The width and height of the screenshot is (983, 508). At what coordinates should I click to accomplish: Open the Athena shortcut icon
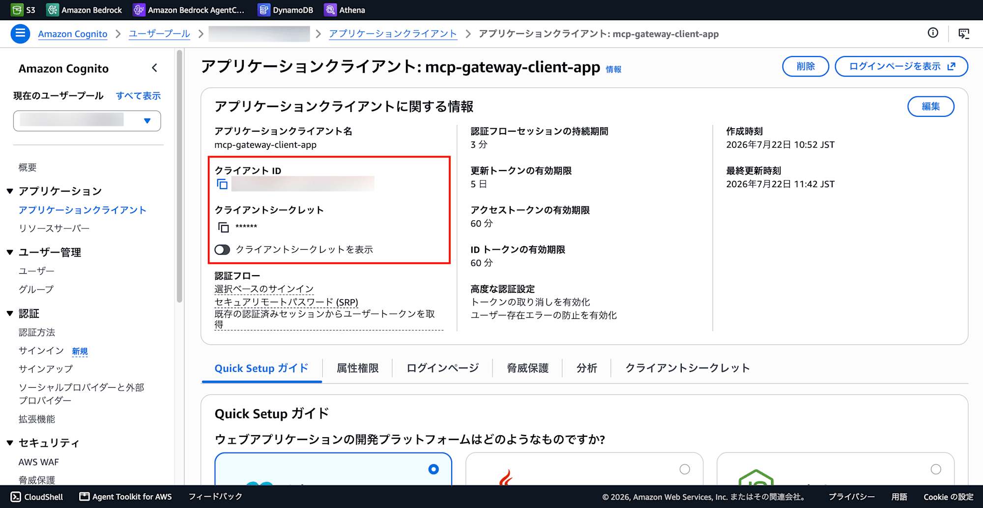330,10
